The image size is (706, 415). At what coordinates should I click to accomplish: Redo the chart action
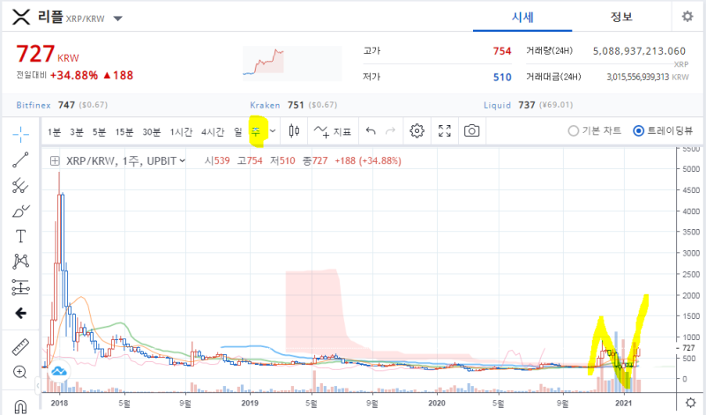pyautogui.click(x=390, y=130)
